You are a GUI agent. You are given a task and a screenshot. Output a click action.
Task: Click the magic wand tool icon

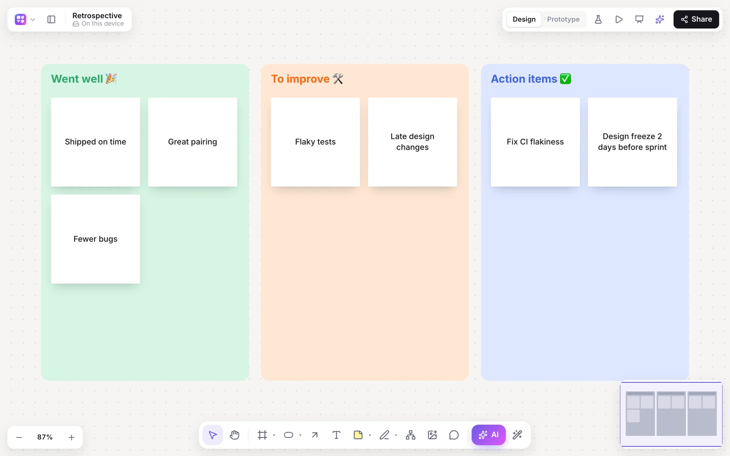517,435
